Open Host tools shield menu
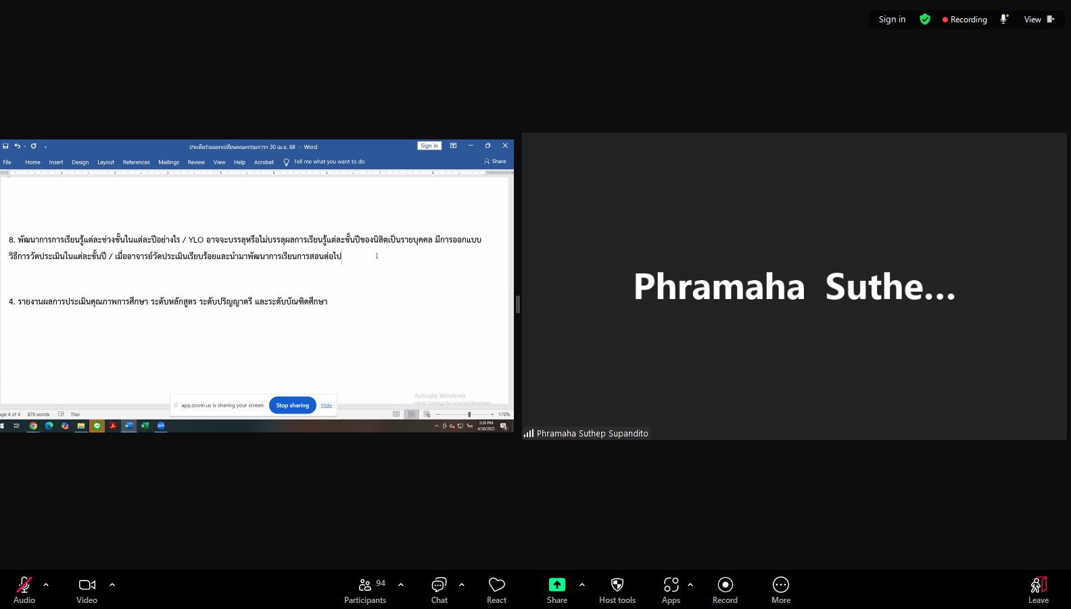This screenshot has width=1071, height=609. click(617, 589)
